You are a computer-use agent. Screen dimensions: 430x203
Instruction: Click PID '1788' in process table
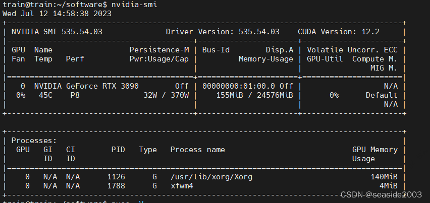[x=116, y=186]
